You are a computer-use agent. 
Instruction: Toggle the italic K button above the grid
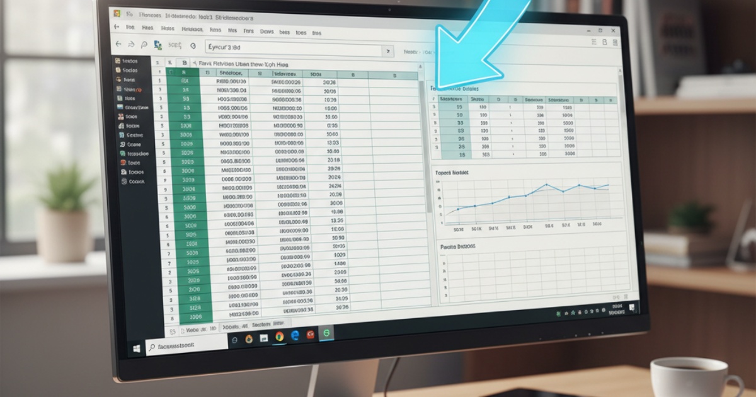[x=169, y=63]
